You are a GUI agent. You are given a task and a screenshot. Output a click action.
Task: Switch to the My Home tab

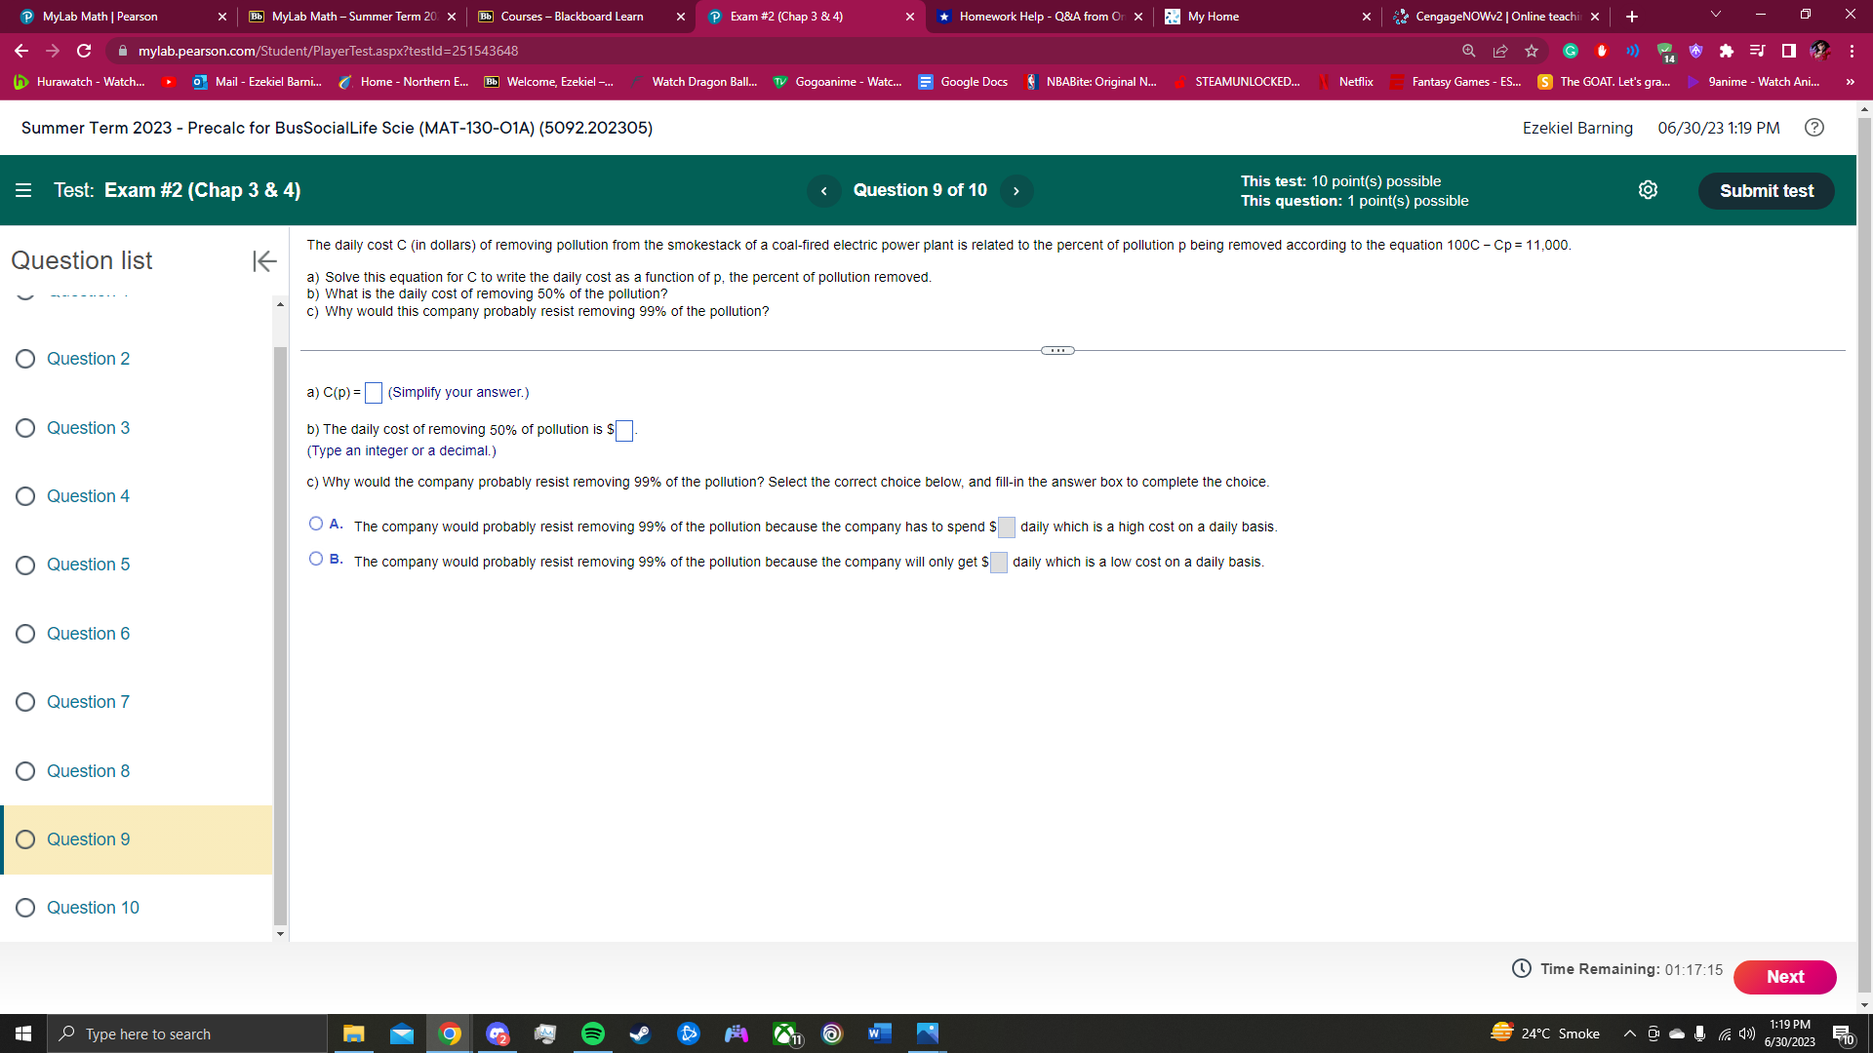tap(1214, 17)
